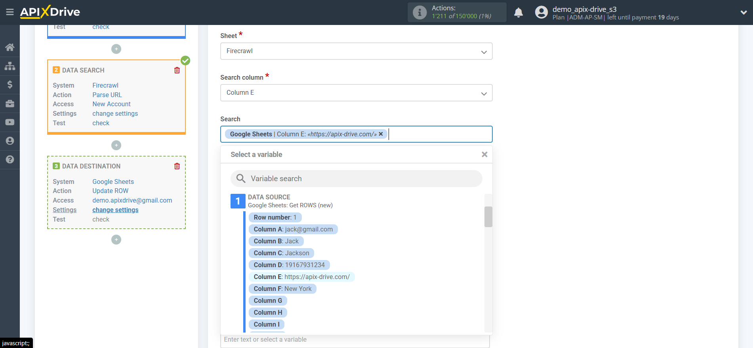Select variable Column I
Viewport: 753px width, 348px height.
267,324
